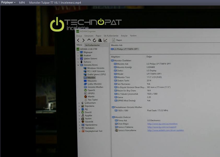The image size is (220, 157).
Task: Click the Veritabanı database icon
Action: [x=83, y=128]
